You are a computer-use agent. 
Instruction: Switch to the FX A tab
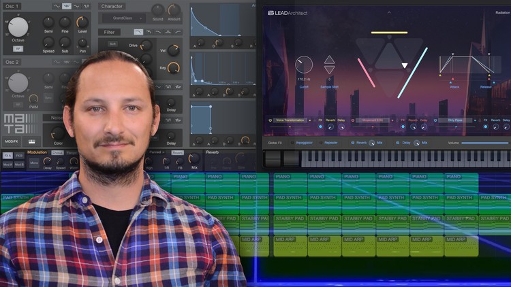pos(7,155)
